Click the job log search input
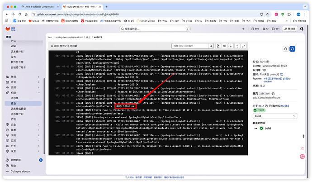This screenshot has height=182, width=312. (x=190, y=46)
